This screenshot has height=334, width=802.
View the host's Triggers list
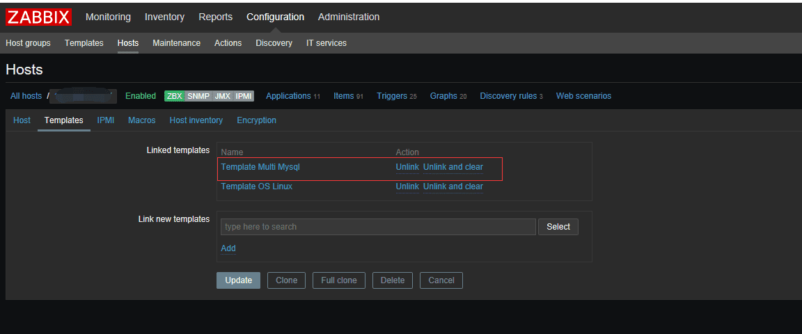pos(392,96)
